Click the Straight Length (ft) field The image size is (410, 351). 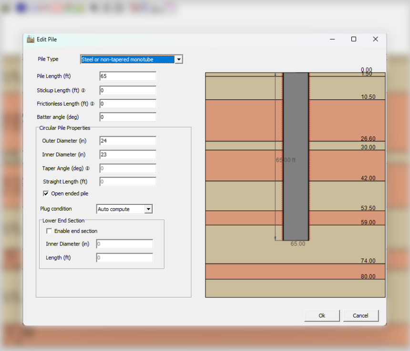coord(128,181)
